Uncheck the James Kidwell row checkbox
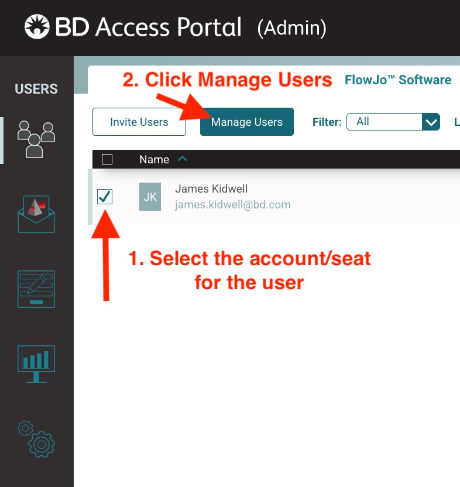Viewport: 460px width, 487px height. [x=105, y=197]
